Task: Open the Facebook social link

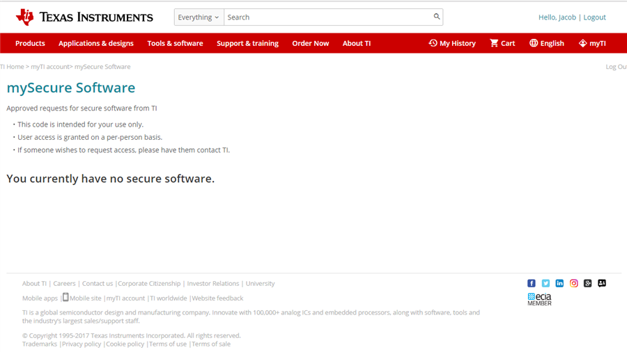Action: pos(531,283)
